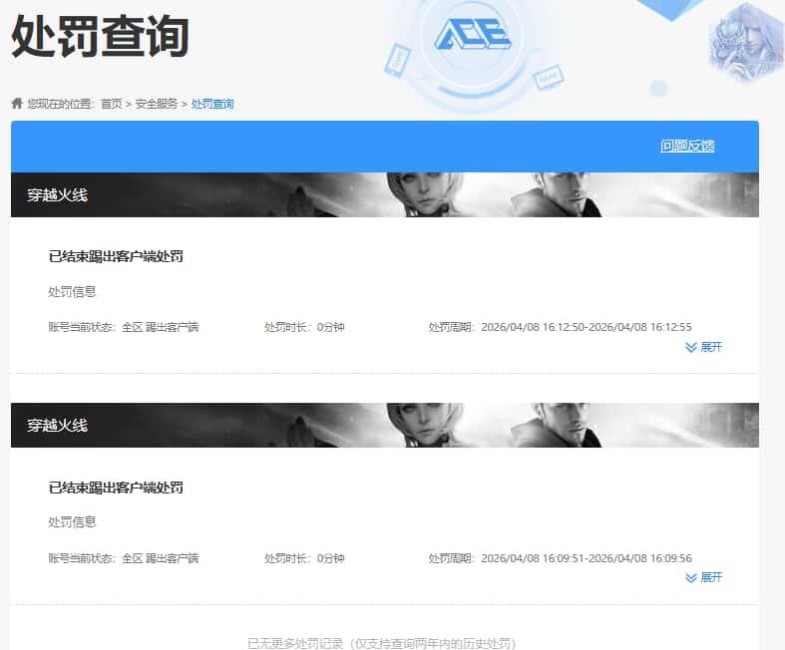Expand record dated 2026/04/08 16:09:51
This screenshot has height=650, width=785.
click(703, 577)
